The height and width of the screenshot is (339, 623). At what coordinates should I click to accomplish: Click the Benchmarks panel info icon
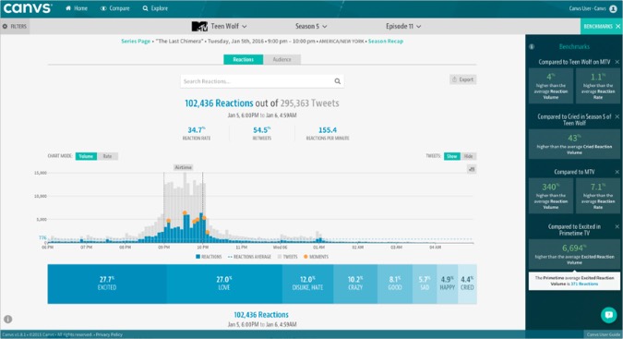[532, 46]
